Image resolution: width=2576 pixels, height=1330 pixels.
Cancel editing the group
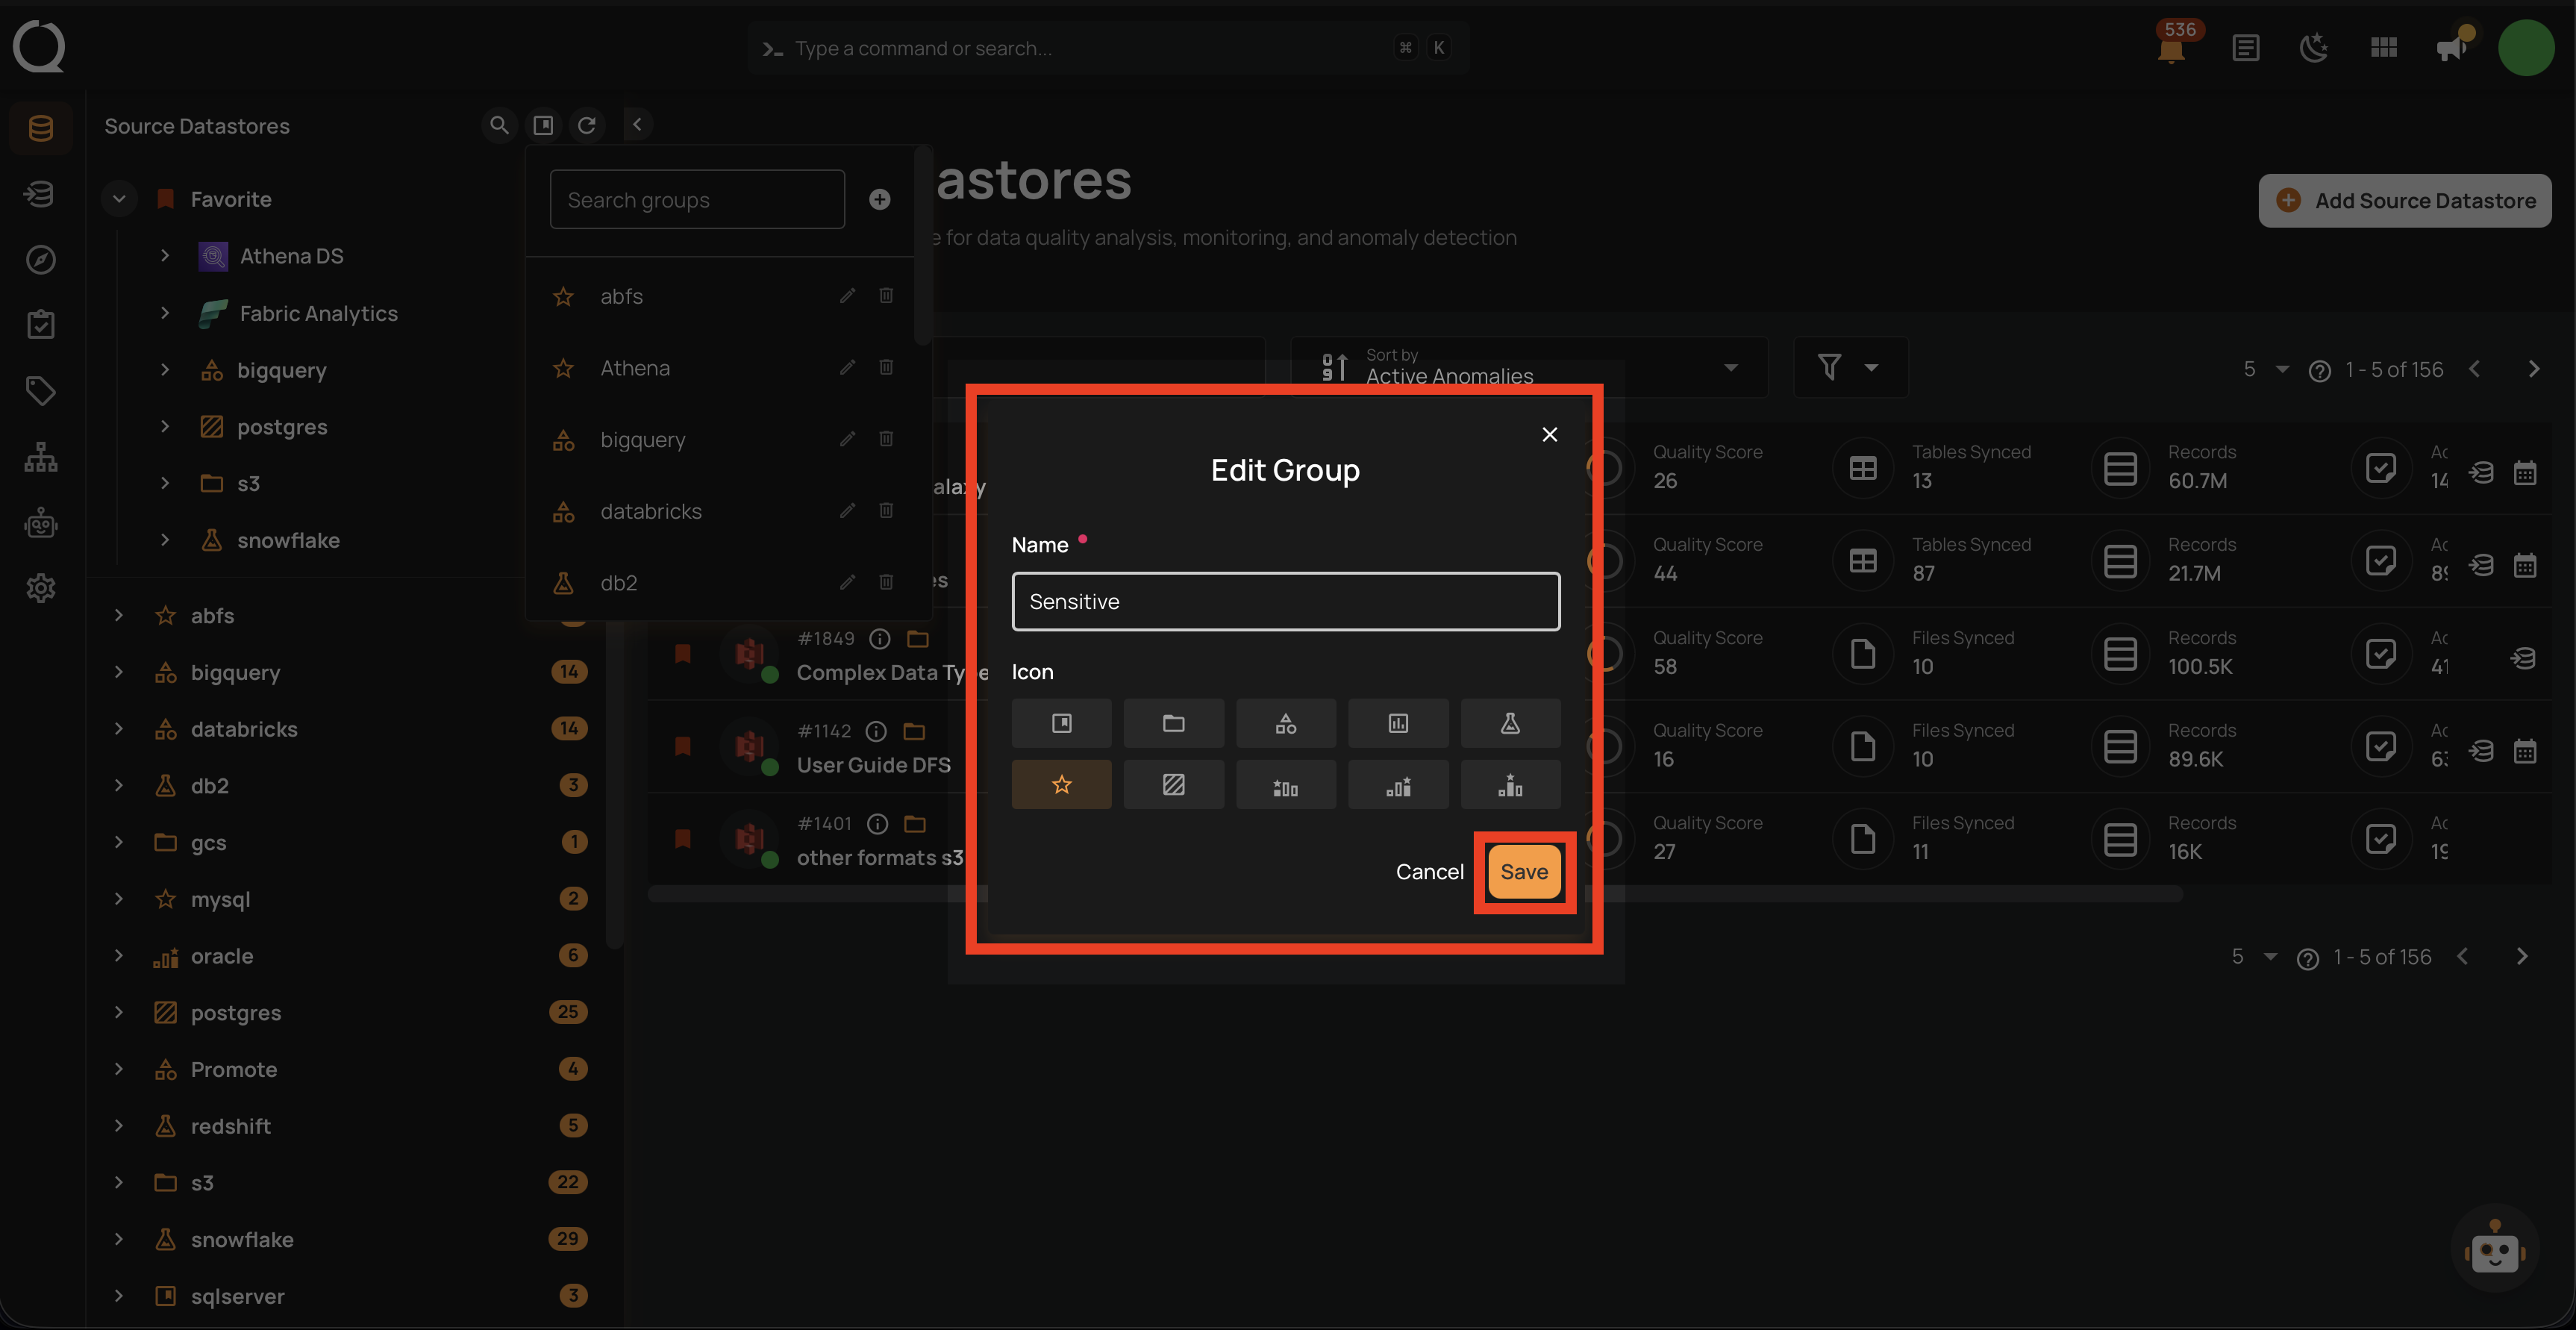1430,871
